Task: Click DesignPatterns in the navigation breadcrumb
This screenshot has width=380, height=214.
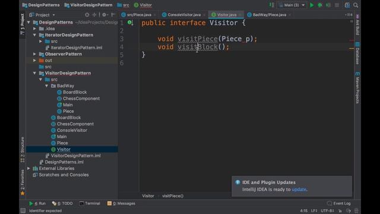Action: [x=41, y=5]
